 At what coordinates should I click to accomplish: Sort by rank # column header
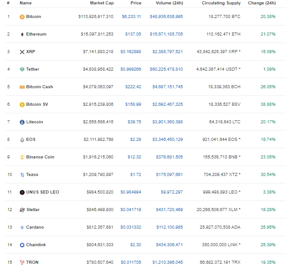point(8,3)
